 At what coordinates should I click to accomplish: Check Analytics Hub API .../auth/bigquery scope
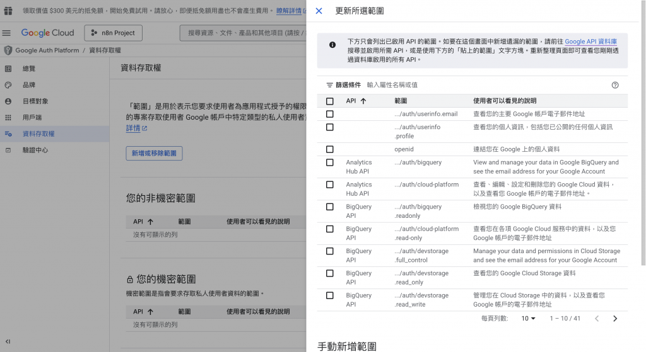coord(329,162)
